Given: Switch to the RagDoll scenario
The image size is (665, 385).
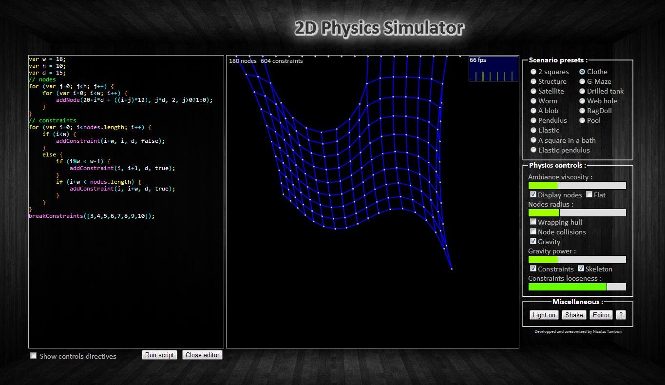Looking at the screenshot, I should click(582, 111).
